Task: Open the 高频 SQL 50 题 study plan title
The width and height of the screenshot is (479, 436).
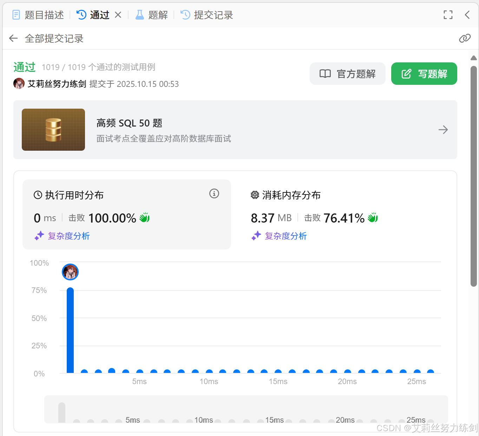Action: coord(129,123)
